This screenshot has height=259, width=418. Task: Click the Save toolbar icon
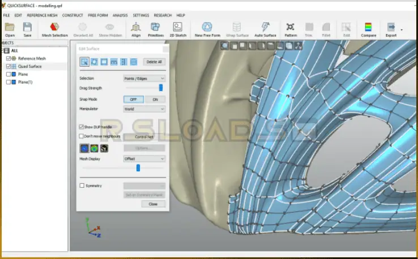click(x=27, y=29)
